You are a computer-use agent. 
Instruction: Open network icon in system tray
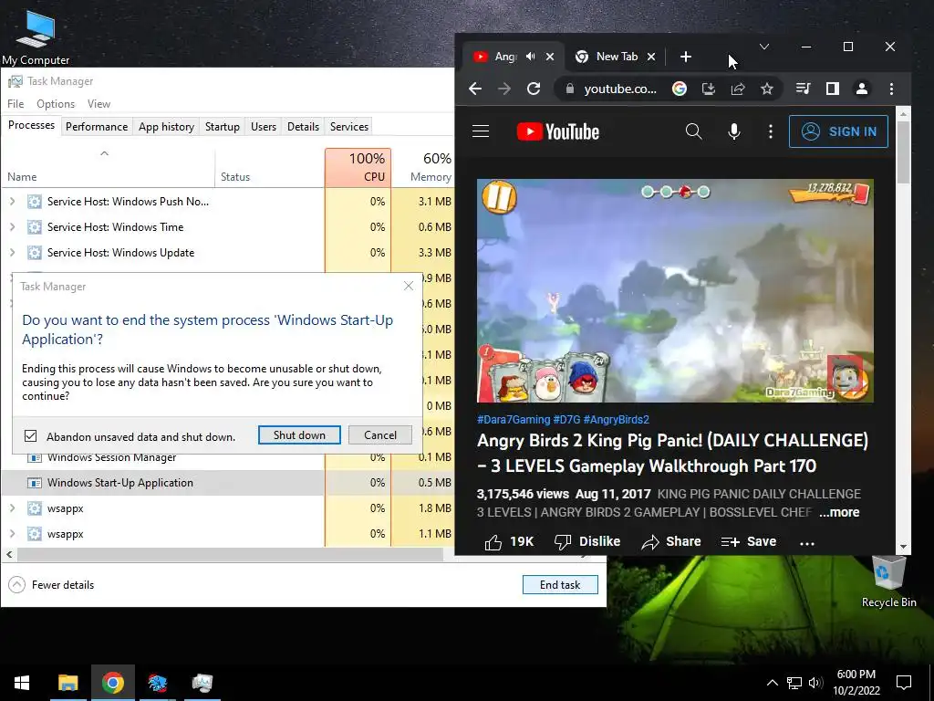(794, 683)
